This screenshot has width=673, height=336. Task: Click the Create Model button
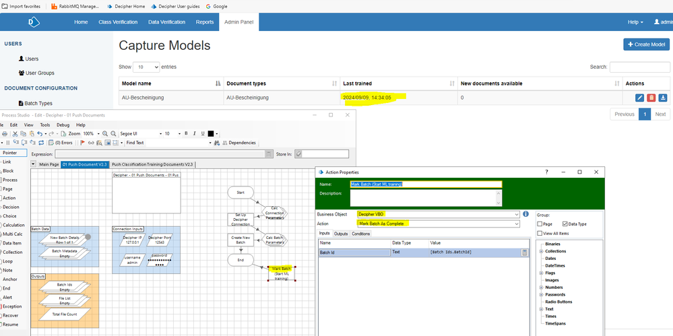pos(646,44)
